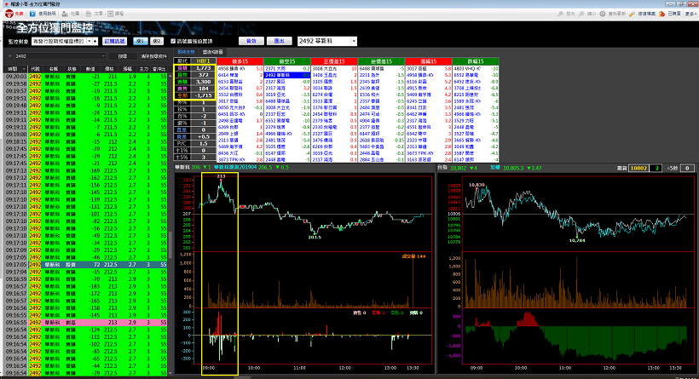Image resolution: width=699 pixels, height=379 pixels.
Task: Open the 使用說明 help icon
Action: pos(32,14)
